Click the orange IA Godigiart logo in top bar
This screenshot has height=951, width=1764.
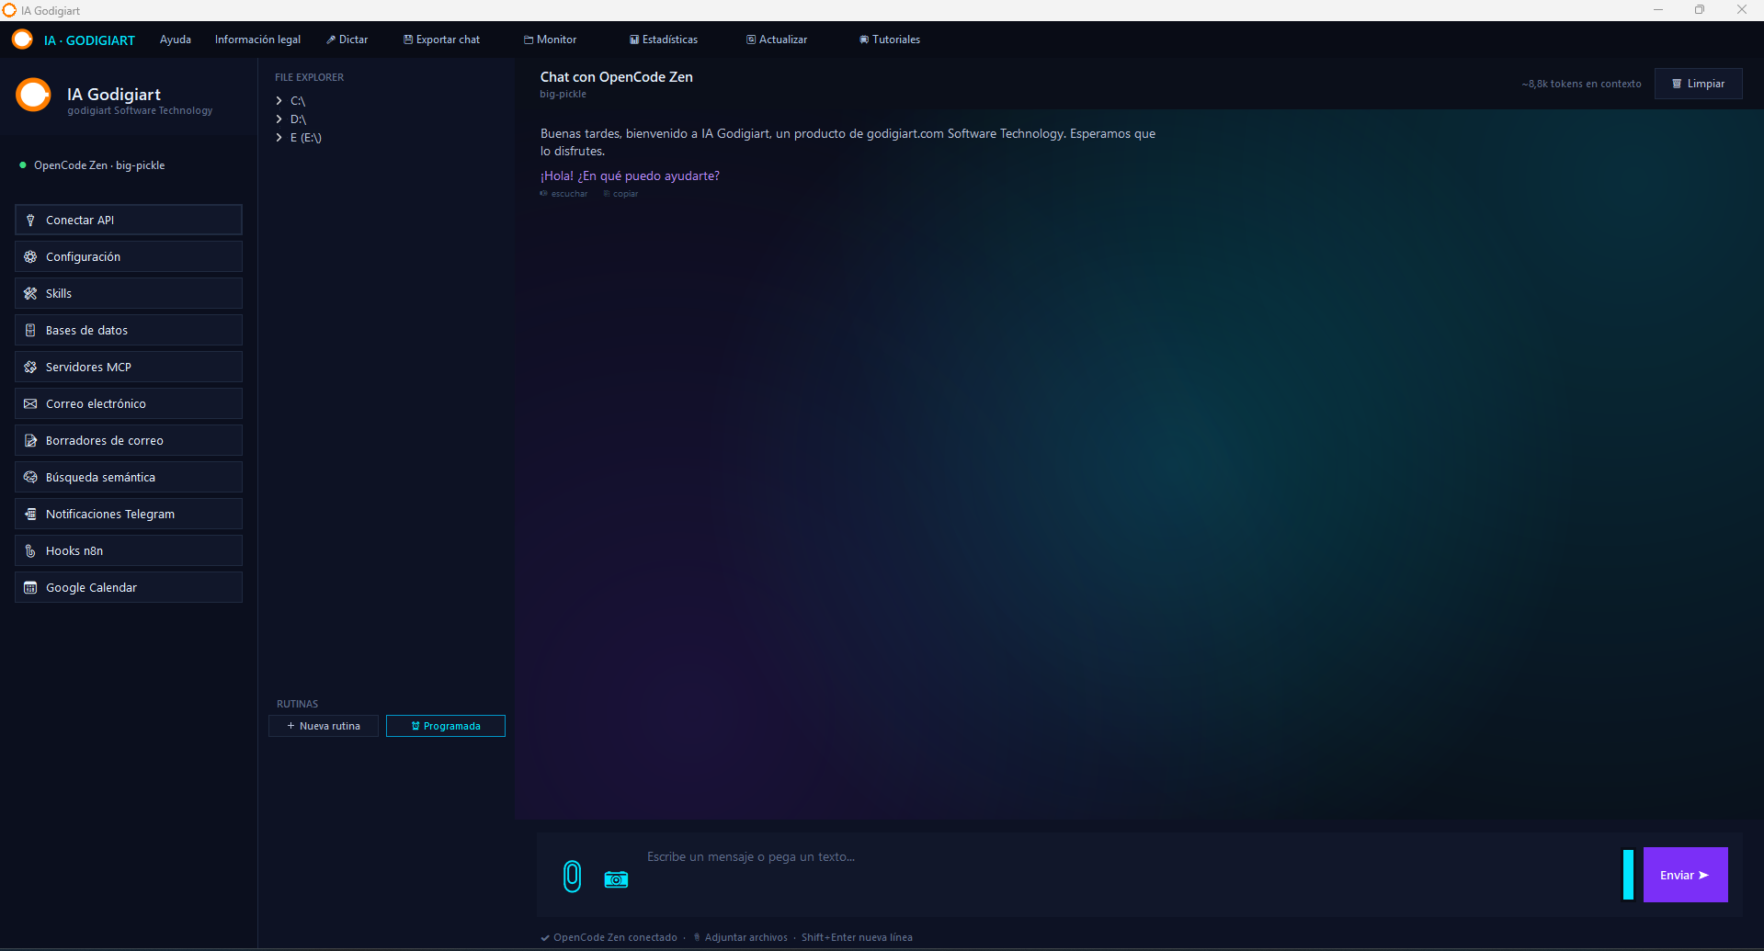coord(22,40)
